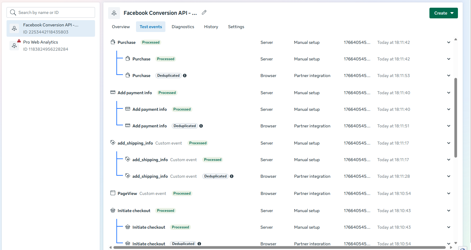Click the top-level Initiate checkout basket icon
The height and width of the screenshot is (250, 471).
[x=113, y=210]
